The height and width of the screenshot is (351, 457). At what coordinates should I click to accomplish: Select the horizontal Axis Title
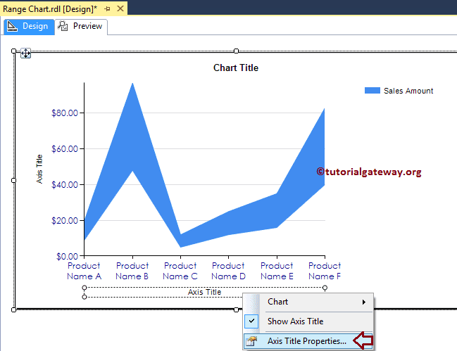tap(204, 292)
